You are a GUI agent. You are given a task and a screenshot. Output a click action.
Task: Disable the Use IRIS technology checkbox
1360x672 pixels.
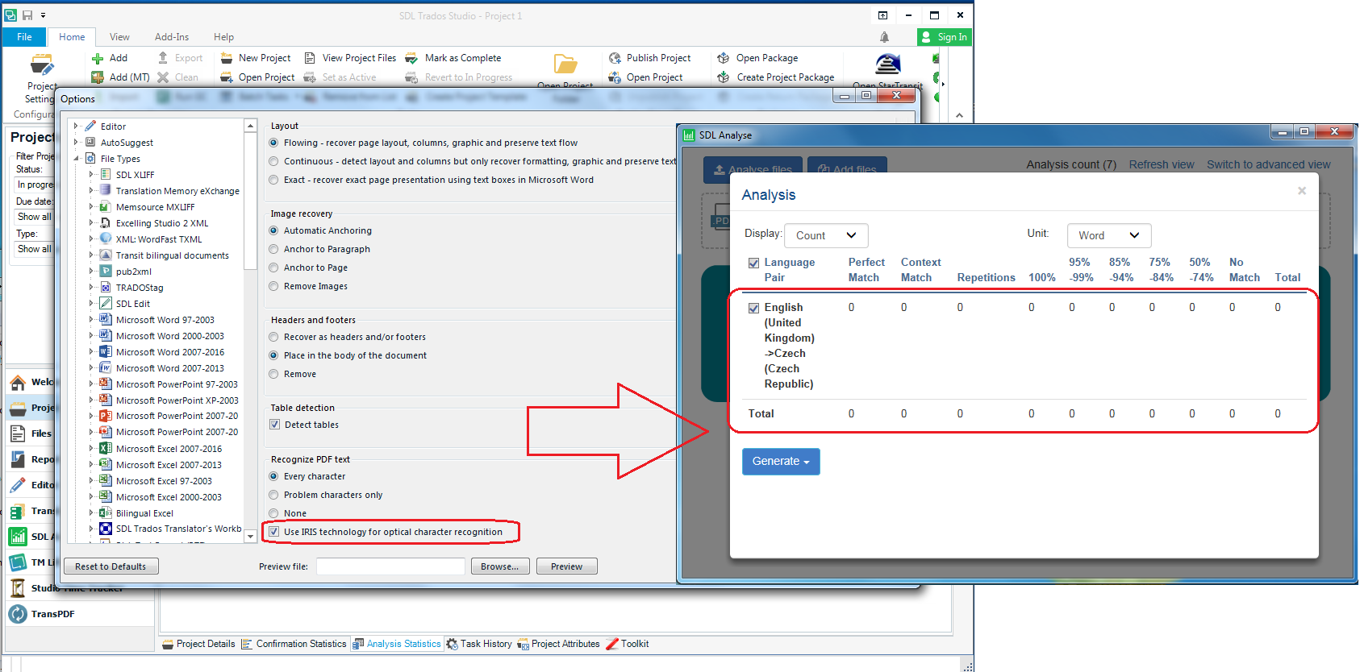[x=274, y=532]
